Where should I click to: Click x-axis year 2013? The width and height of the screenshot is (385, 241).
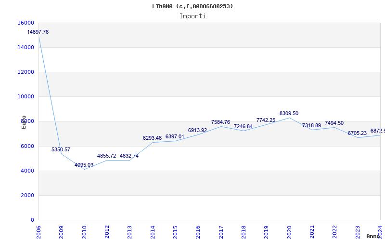129,232
